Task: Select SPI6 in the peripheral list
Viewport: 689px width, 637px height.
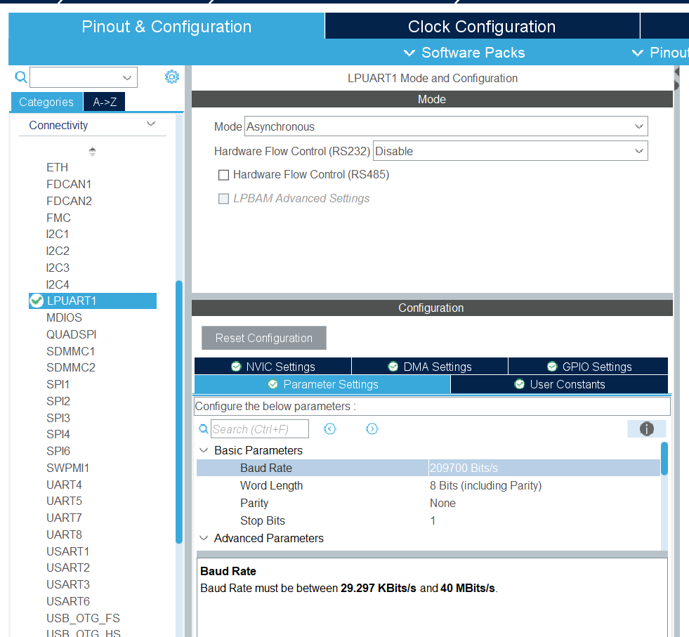Action: pyautogui.click(x=58, y=451)
